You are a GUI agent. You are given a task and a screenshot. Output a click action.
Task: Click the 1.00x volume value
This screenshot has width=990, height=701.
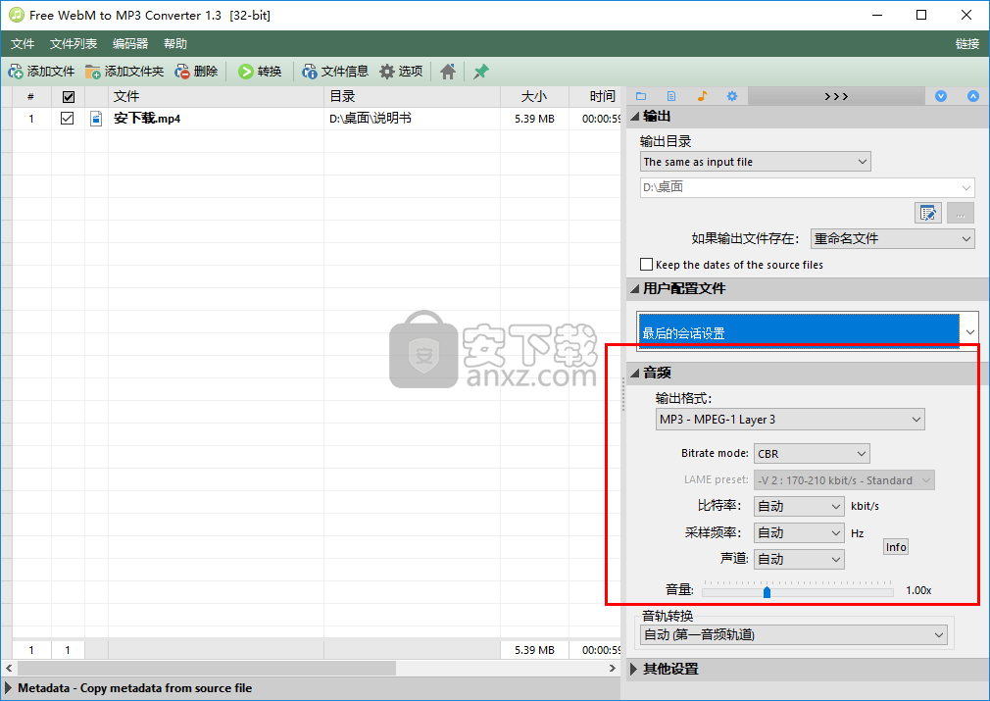coord(918,590)
